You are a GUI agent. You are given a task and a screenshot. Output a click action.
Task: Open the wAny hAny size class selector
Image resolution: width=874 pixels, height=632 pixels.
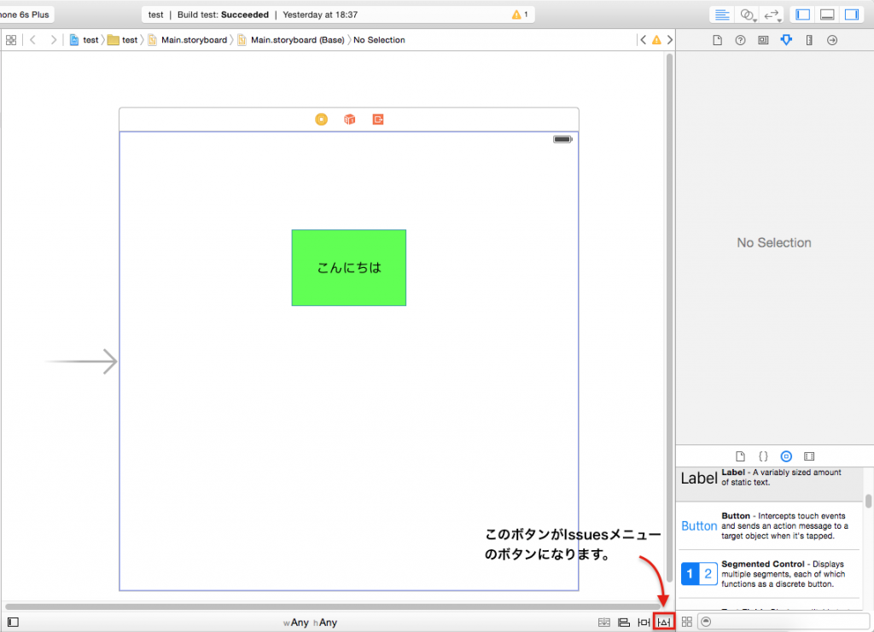click(x=311, y=623)
